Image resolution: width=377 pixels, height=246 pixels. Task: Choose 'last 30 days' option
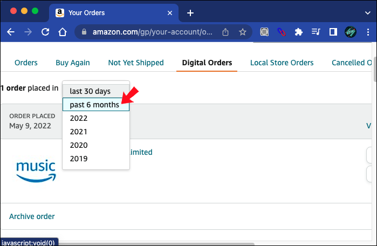point(90,91)
